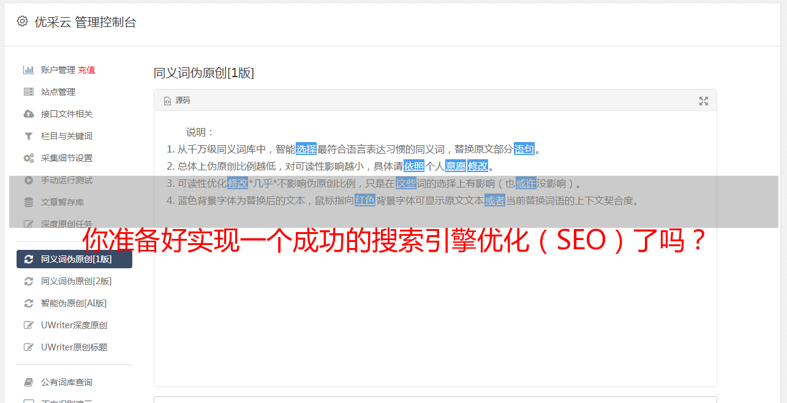Image resolution: width=787 pixels, height=403 pixels.
Task: Open 账户管理 bar chart icon
Action: [28, 70]
